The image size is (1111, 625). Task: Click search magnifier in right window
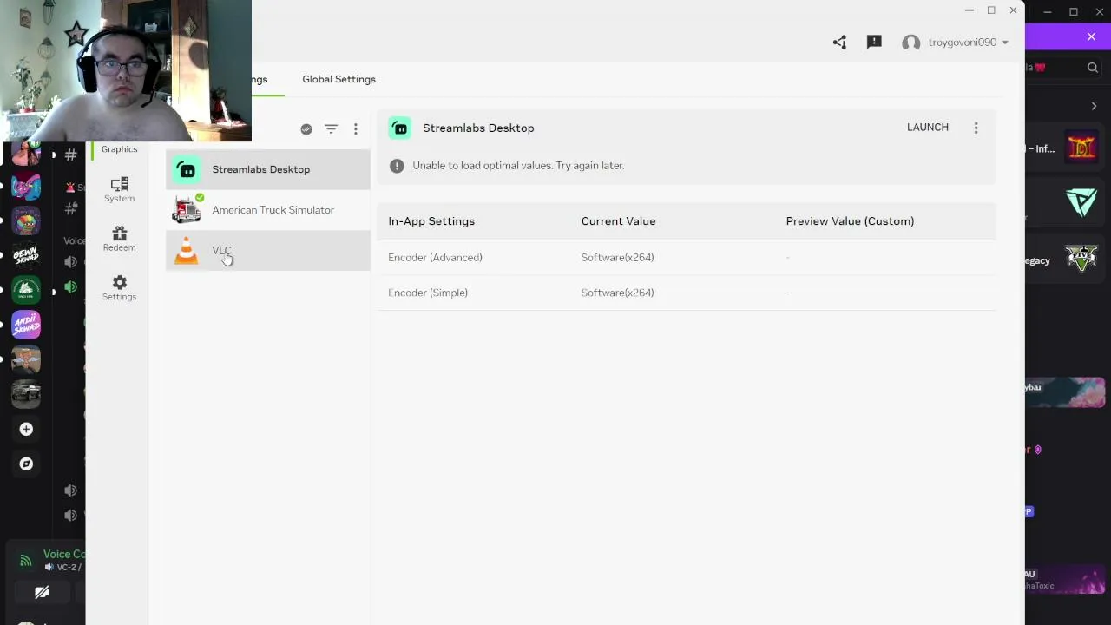[x=1093, y=68]
